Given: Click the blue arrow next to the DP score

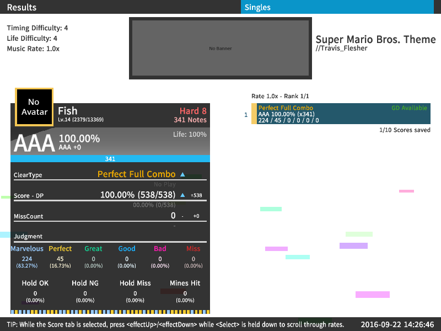Looking at the screenshot, I should (x=182, y=195).
